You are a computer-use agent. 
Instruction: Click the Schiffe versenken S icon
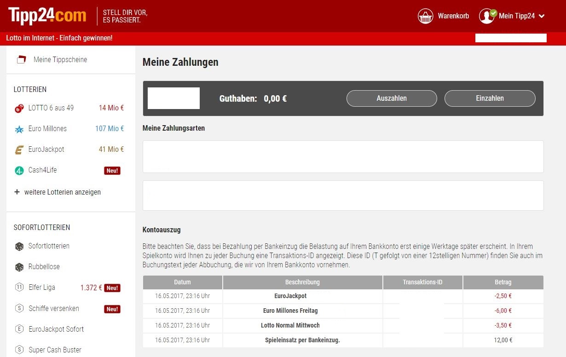pyautogui.click(x=19, y=309)
